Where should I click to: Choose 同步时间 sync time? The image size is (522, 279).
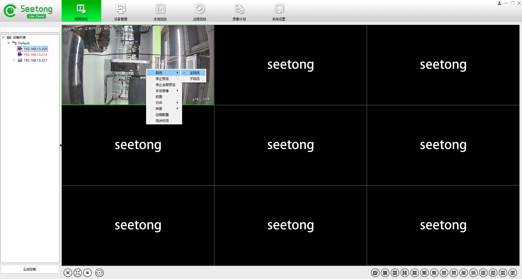(x=164, y=121)
